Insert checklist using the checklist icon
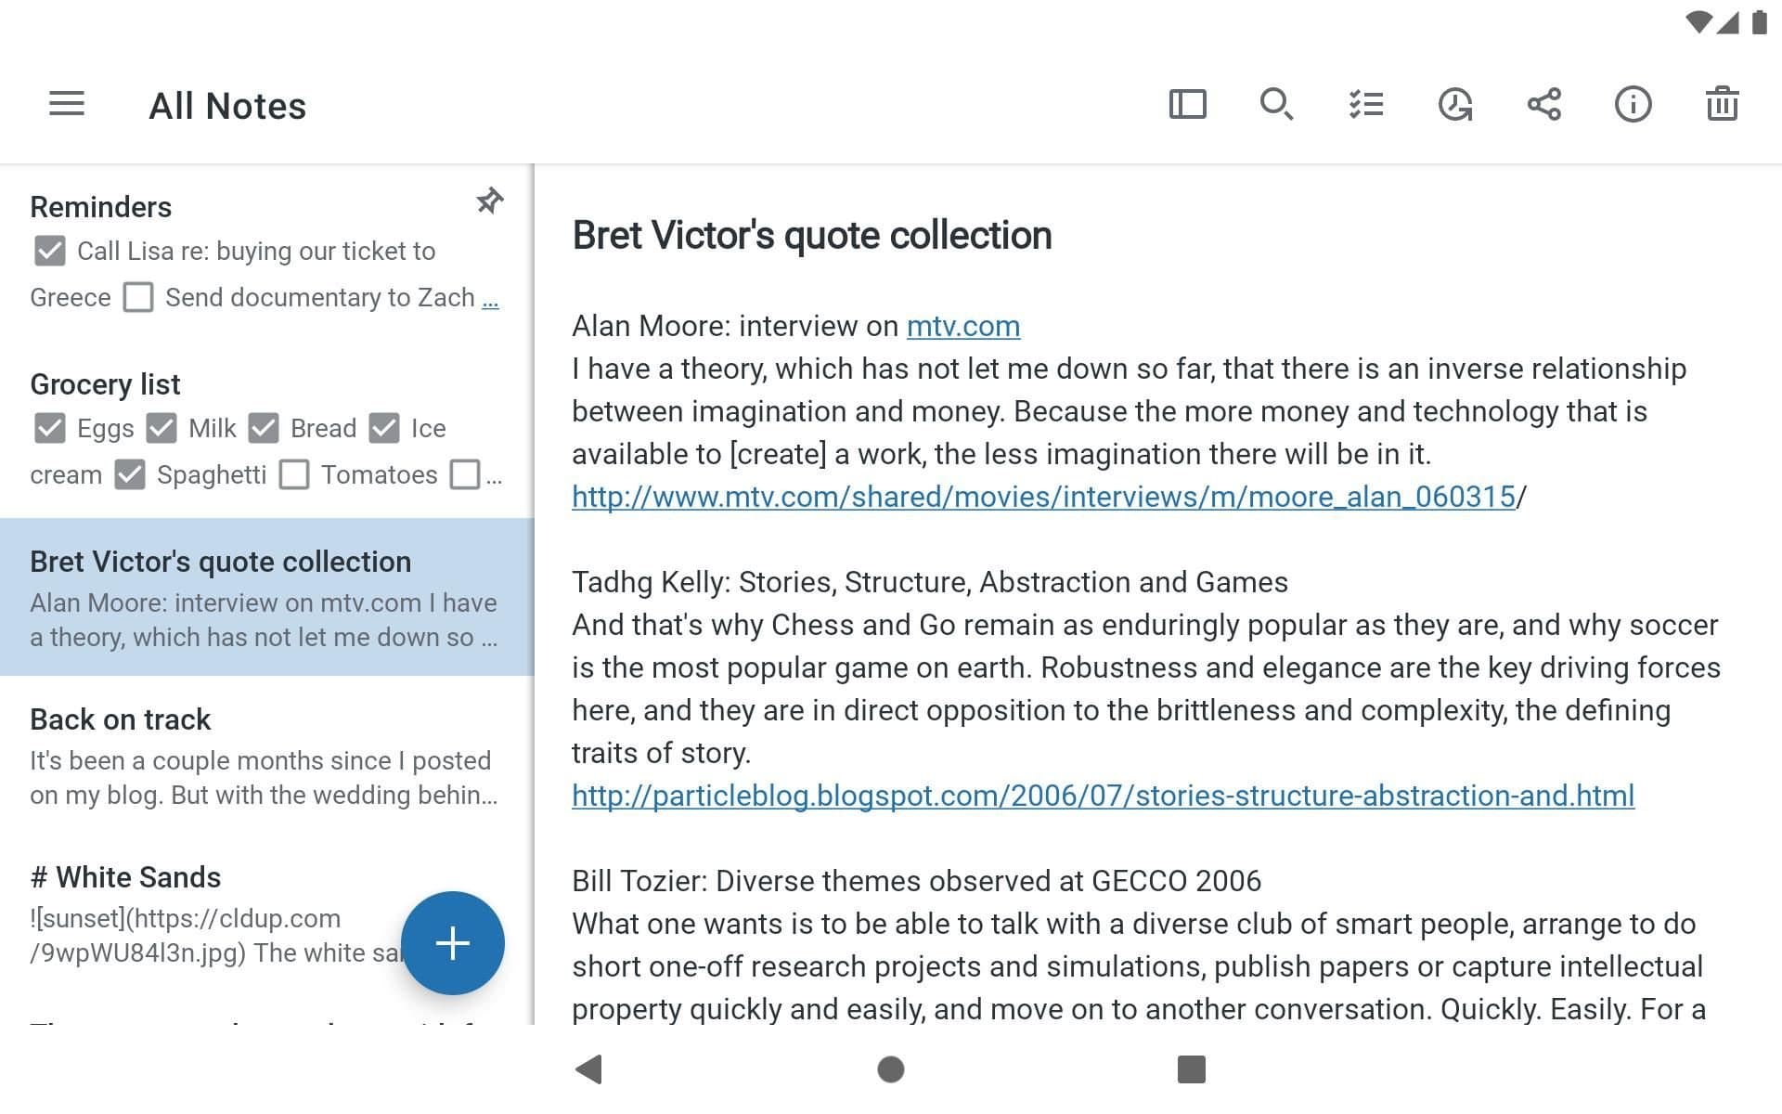Viewport: 1782px width, 1114px height. click(x=1365, y=104)
